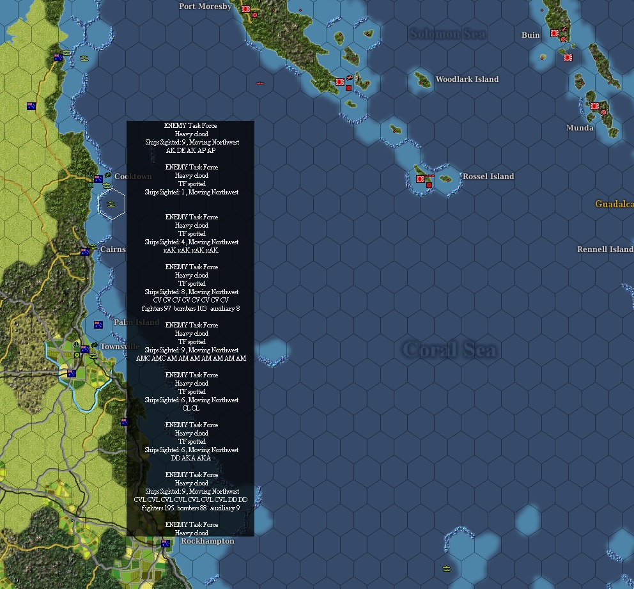Screen dimensions: 634x589
Task: Click the Rennell Island label
Action: (x=605, y=249)
